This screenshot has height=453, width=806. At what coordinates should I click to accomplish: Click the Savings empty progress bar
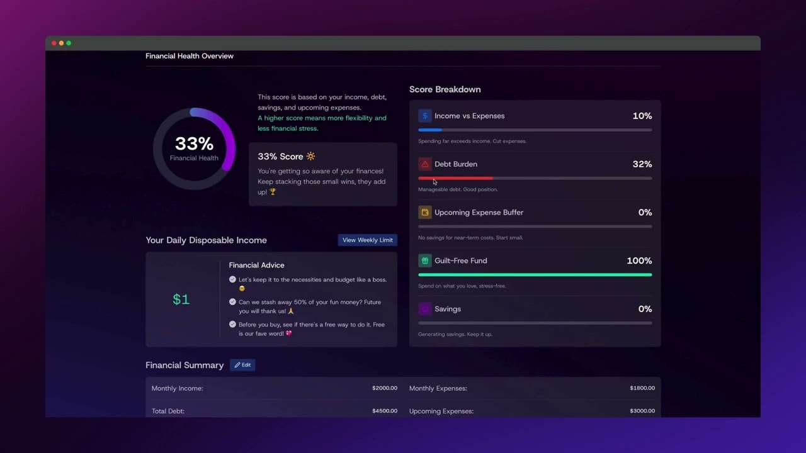[535, 323]
